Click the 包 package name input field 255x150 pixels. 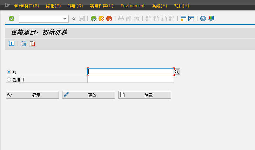tap(130, 72)
